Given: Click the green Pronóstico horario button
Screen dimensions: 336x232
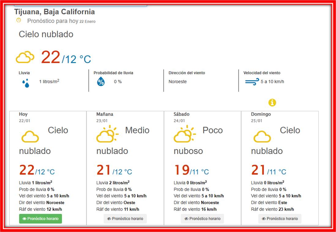Looking at the screenshot, I should tap(40, 219).
